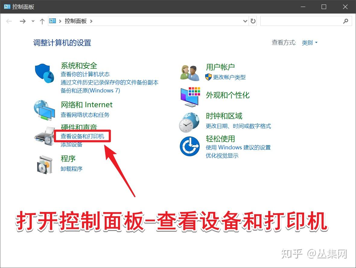Screen dimensions: 356x268
Task: Click the back navigation arrow
Action: (9, 21)
